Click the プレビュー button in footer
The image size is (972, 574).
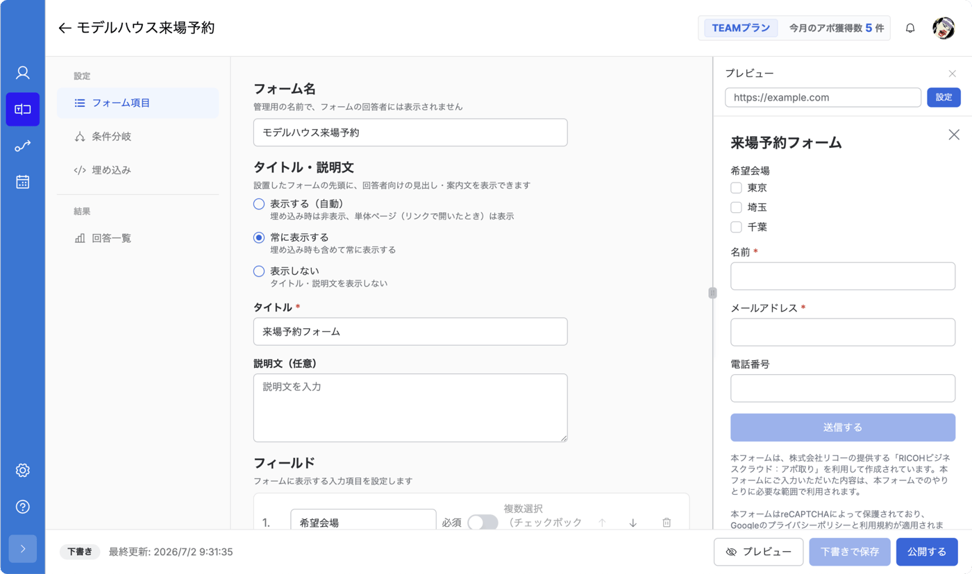pos(758,552)
